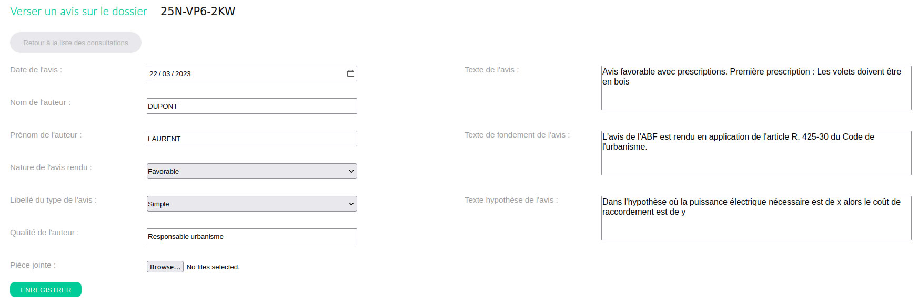Select the Prénom de l'auteur field LAURENT

tap(251, 139)
